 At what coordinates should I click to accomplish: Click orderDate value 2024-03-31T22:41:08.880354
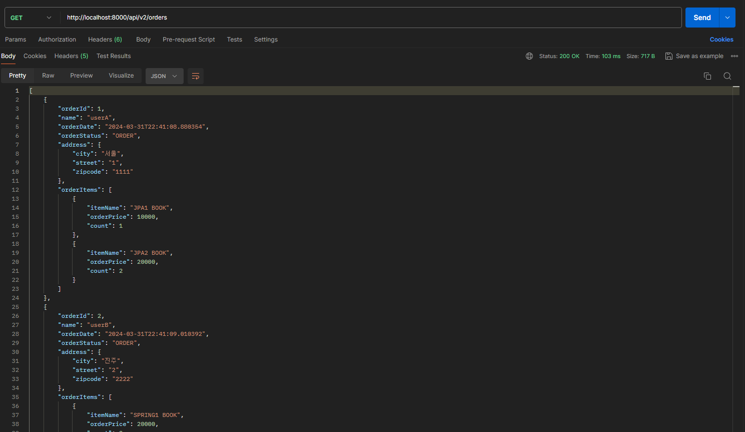(x=155, y=127)
